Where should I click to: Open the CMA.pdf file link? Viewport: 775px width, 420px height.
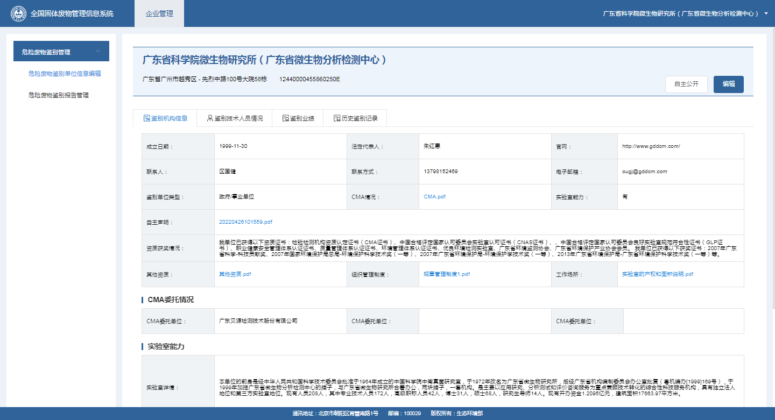(x=434, y=197)
